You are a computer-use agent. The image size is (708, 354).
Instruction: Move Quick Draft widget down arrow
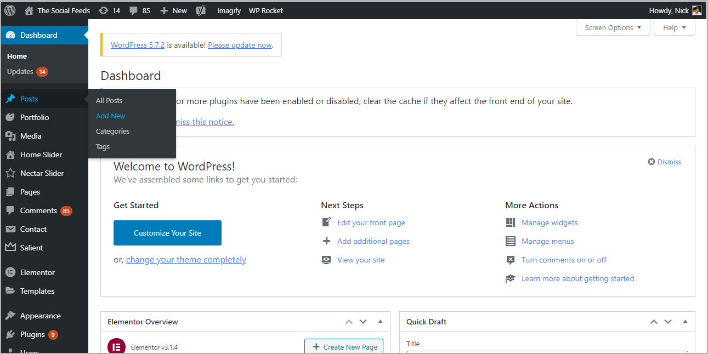pyautogui.click(x=668, y=322)
